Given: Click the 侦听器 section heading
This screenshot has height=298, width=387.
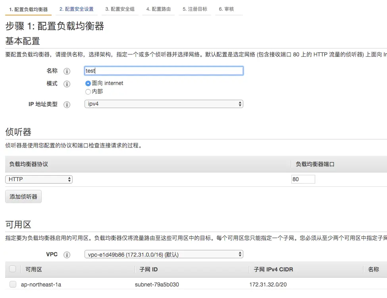Looking at the screenshot, I should (18, 132).
